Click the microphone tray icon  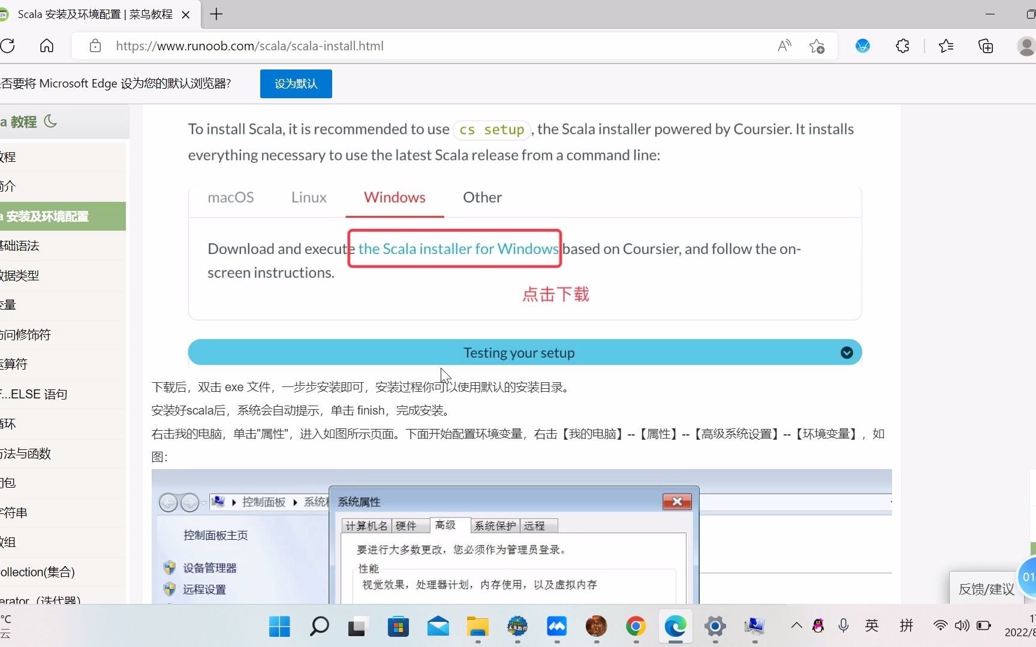point(844,626)
